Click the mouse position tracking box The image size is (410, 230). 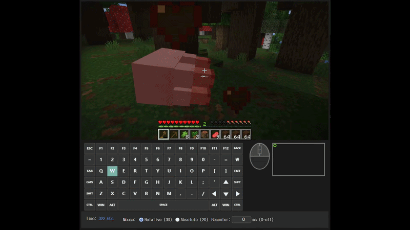[x=298, y=159]
